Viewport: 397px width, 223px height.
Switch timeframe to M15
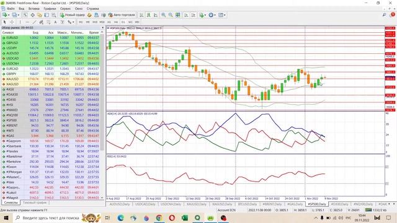(x=95, y=22)
